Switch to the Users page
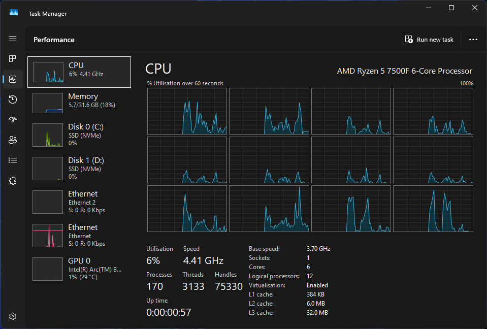 pyautogui.click(x=13, y=140)
